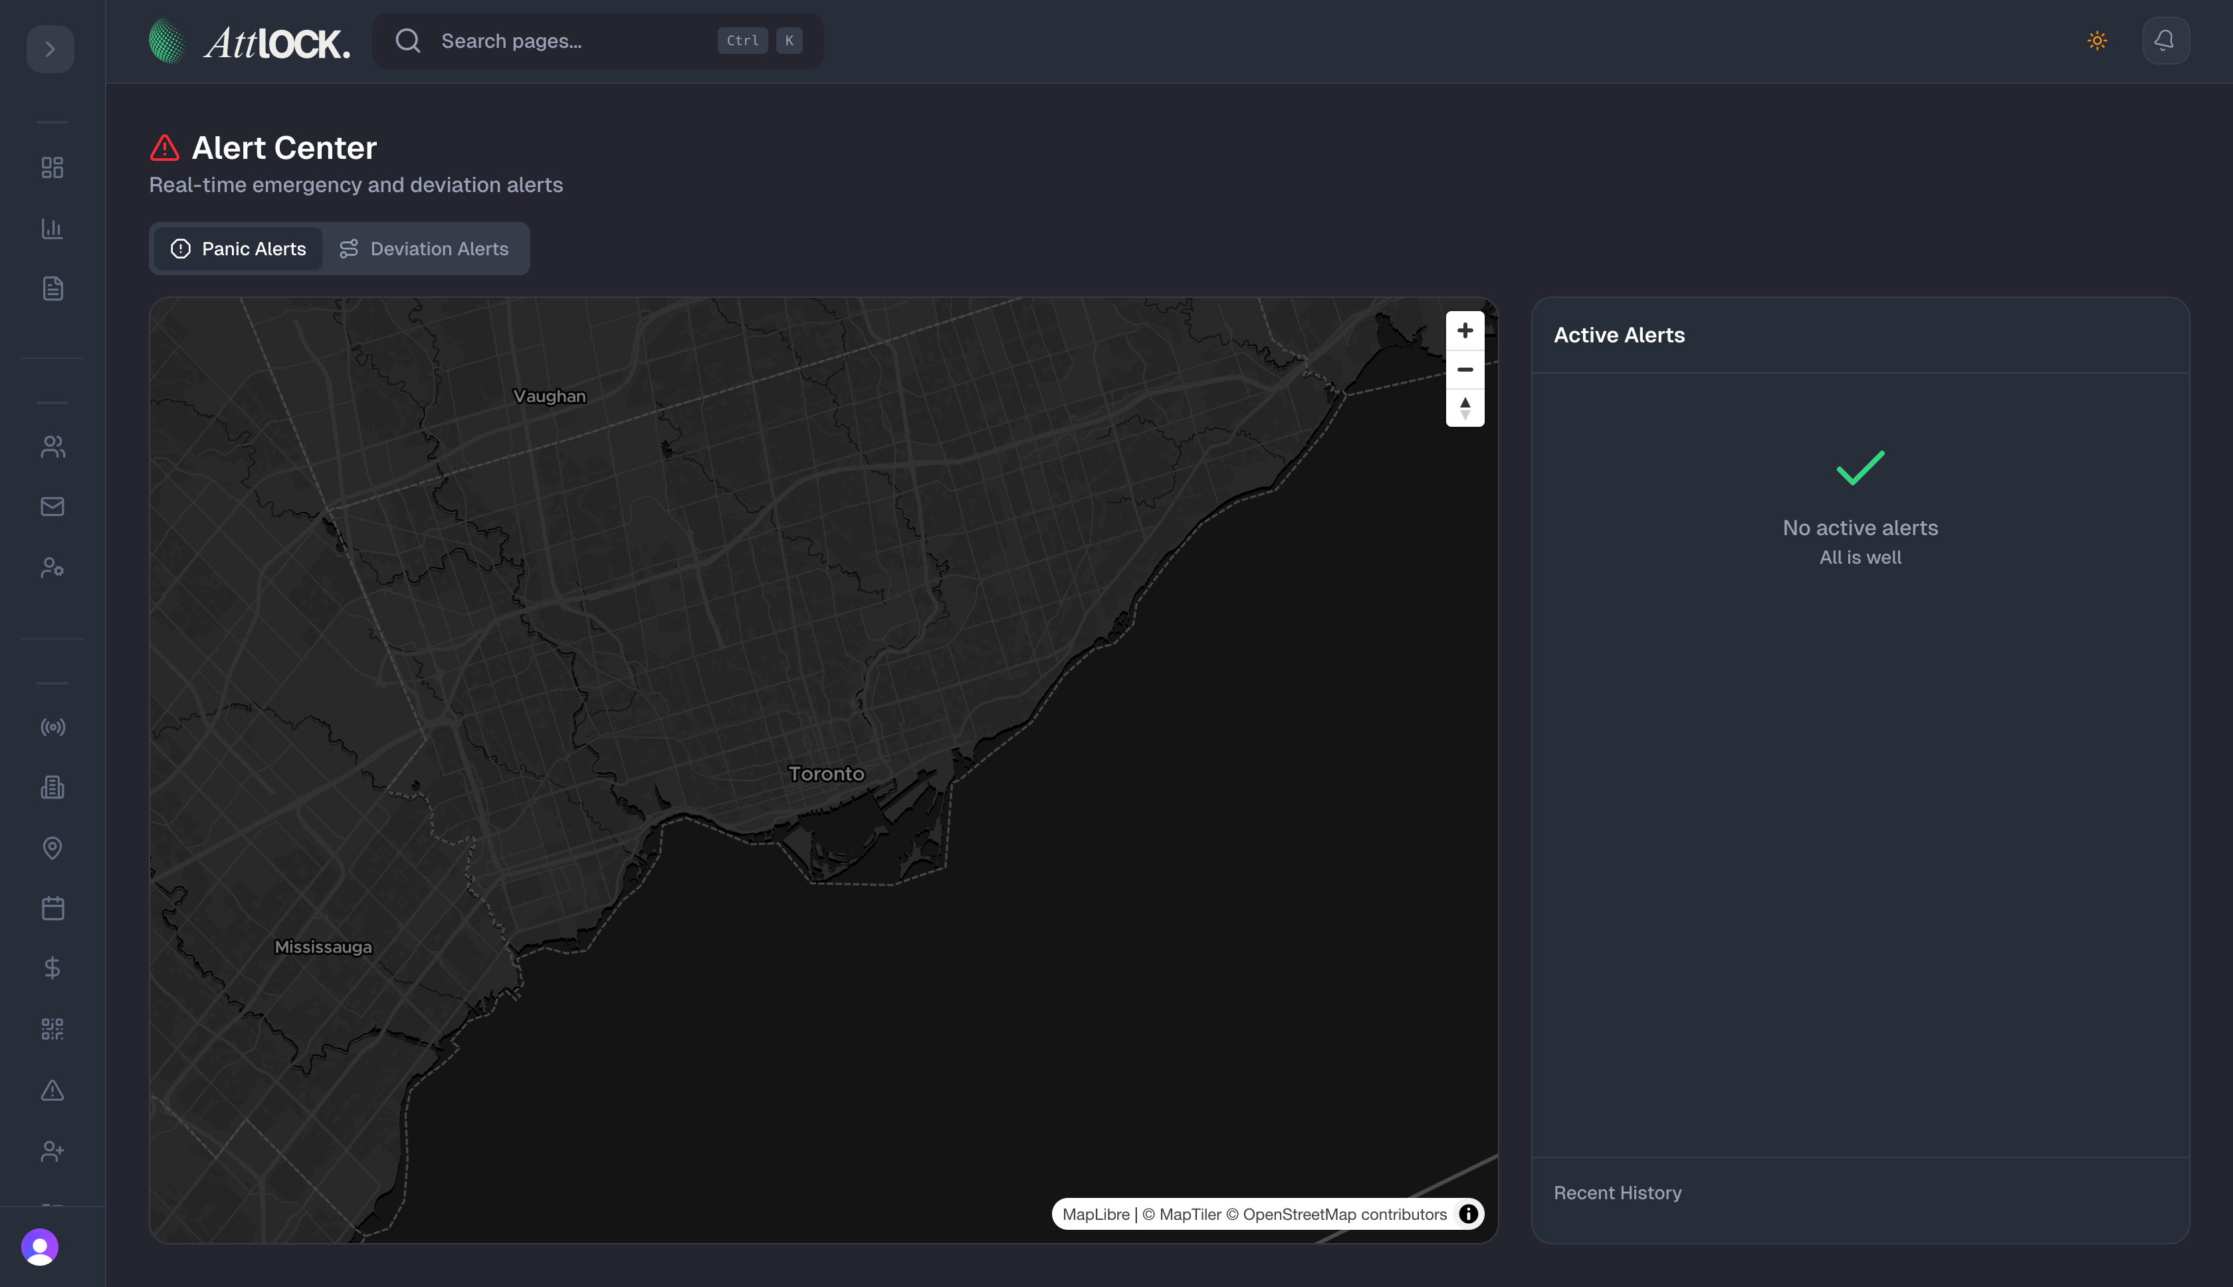The width and height of the screenshot is (2233, 1287).
Task: Open the QR code sidebar icon
Action: pos(52,1029)
